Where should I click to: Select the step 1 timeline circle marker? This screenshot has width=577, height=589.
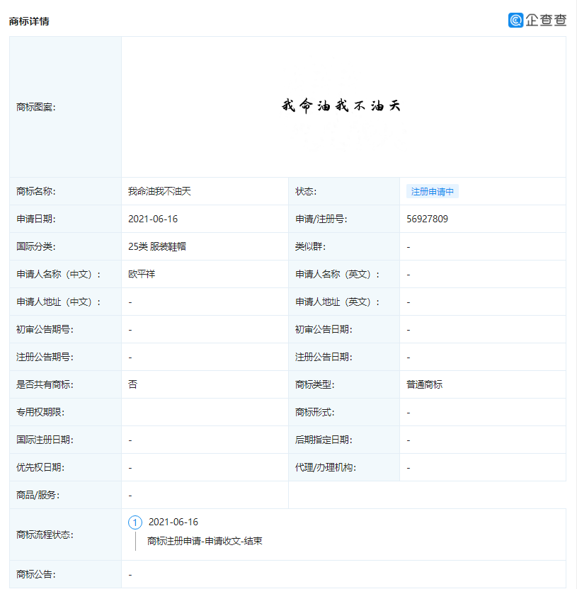tap(135, 522)
